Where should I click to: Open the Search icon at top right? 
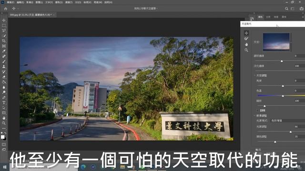click(x=286, y=9)
